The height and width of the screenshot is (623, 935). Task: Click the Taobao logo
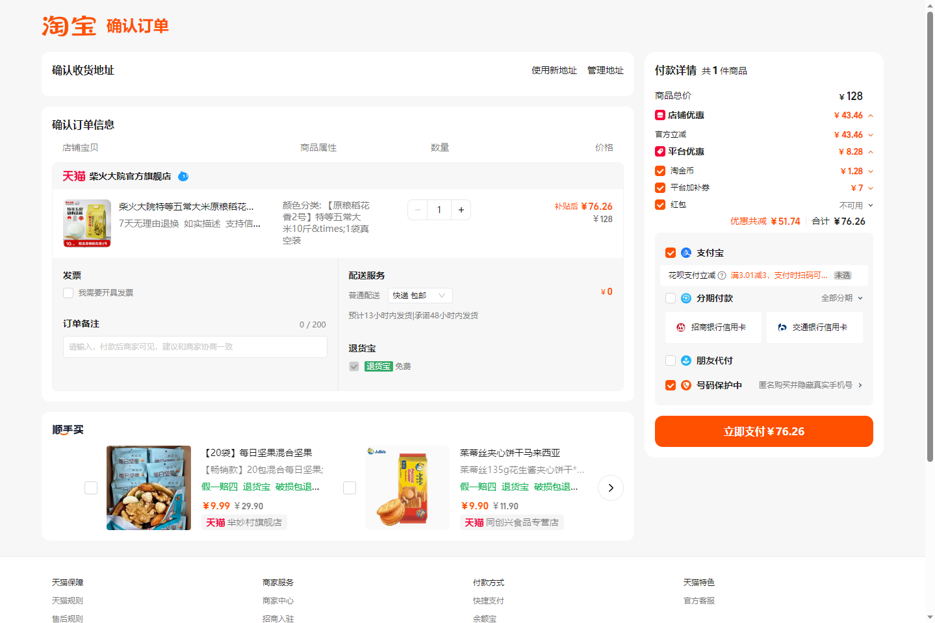coord(69,26)
